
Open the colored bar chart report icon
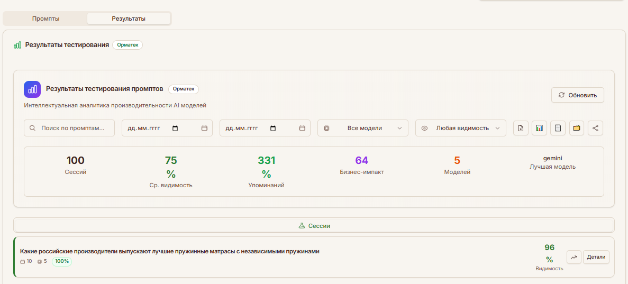coord(539,128)
